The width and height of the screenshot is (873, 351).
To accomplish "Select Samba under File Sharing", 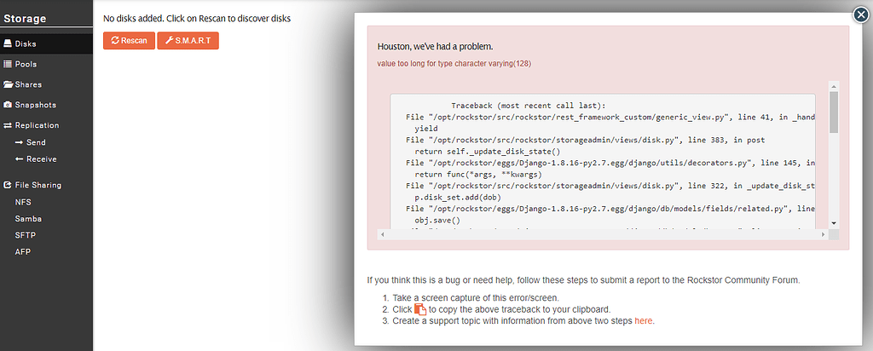I will [x=28, y=219].
